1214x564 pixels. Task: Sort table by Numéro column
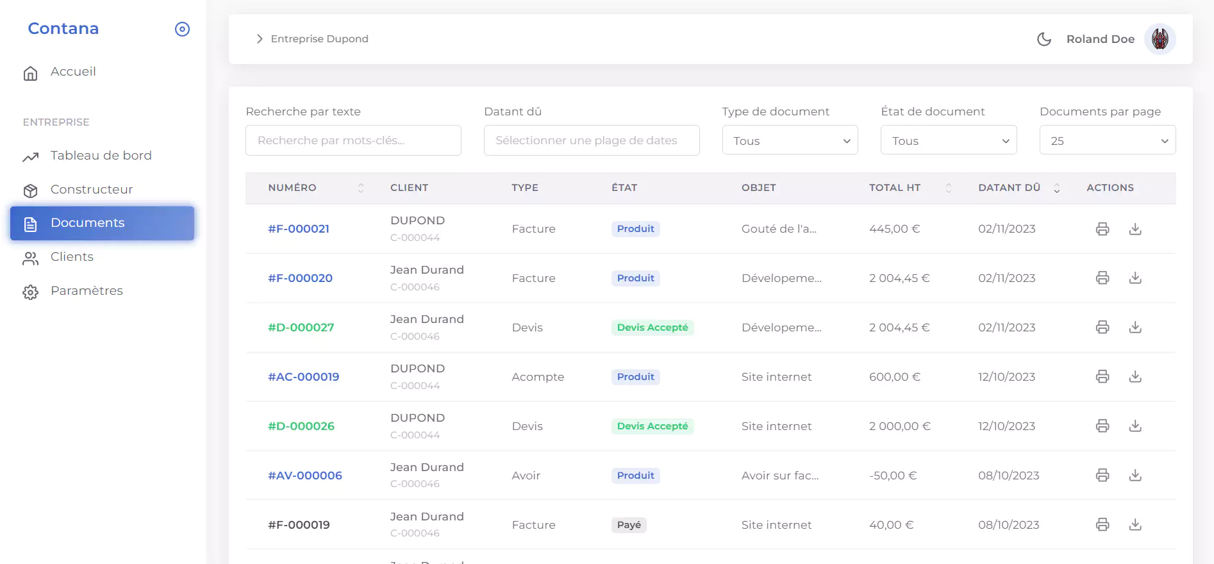coord(360,188)
